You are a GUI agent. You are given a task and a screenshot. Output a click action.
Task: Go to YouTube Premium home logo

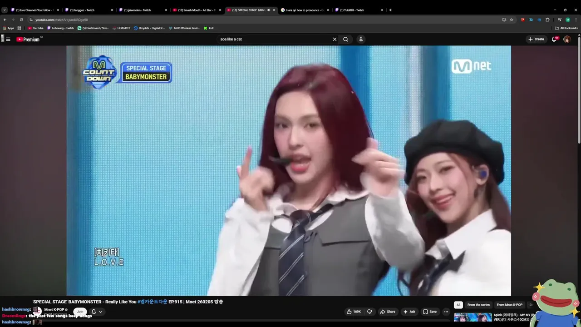coord(28,39)
